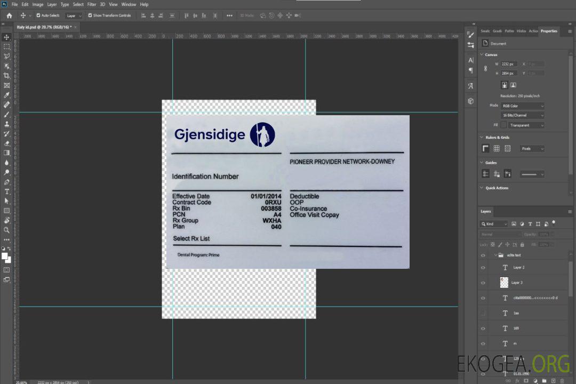576x384 pixels.
Task: Select the Clone Stamp tool
Action: (x=6, y=124)
